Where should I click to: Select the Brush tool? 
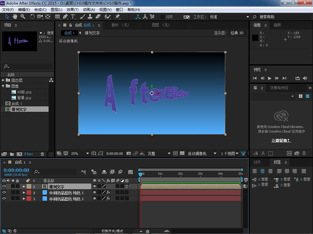[83, 17]
